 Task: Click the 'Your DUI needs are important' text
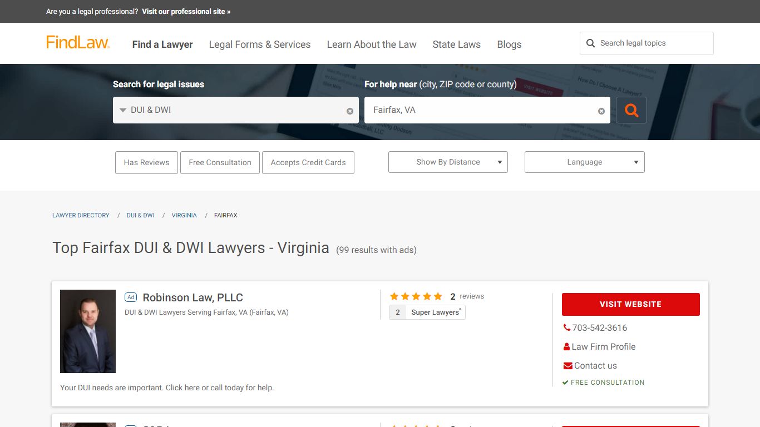(x=167, y=388)
